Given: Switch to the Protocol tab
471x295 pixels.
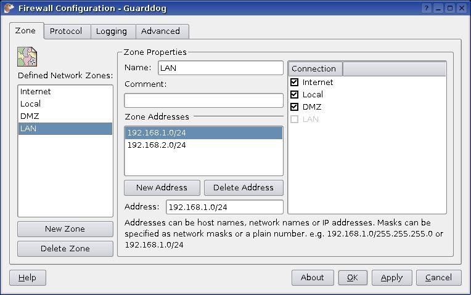Looking at the screenshot, I should (66, 31).
